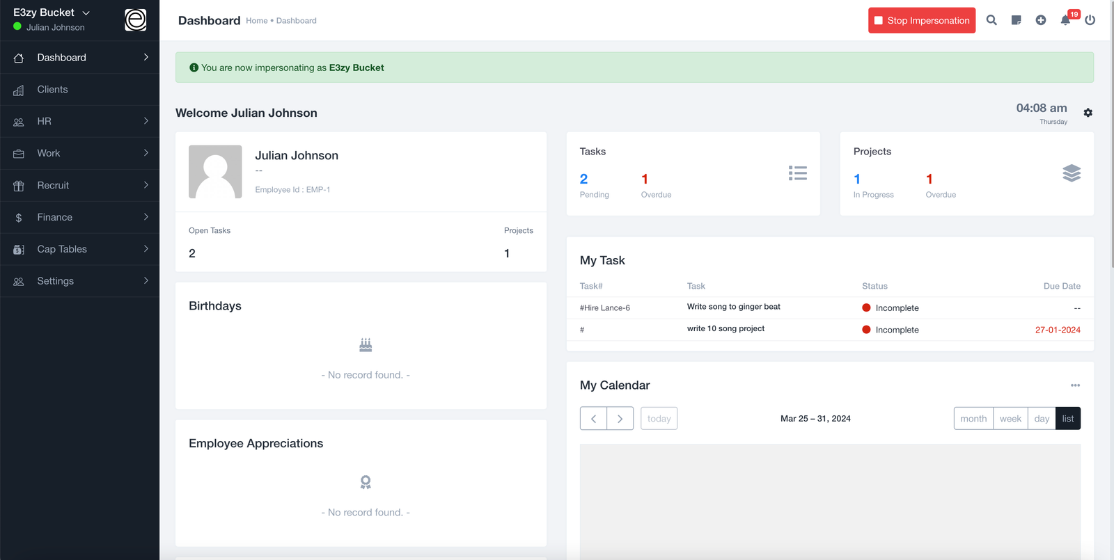This screenshot has width=1114, height=560.
Task: Click the Projects layers icon
Action: [1072, 173]
